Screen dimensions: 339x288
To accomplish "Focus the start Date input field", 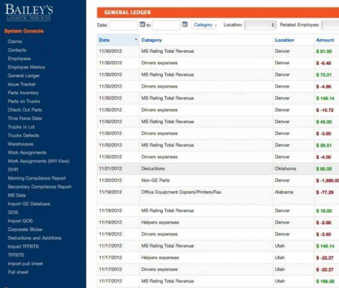I will point(124,25).
